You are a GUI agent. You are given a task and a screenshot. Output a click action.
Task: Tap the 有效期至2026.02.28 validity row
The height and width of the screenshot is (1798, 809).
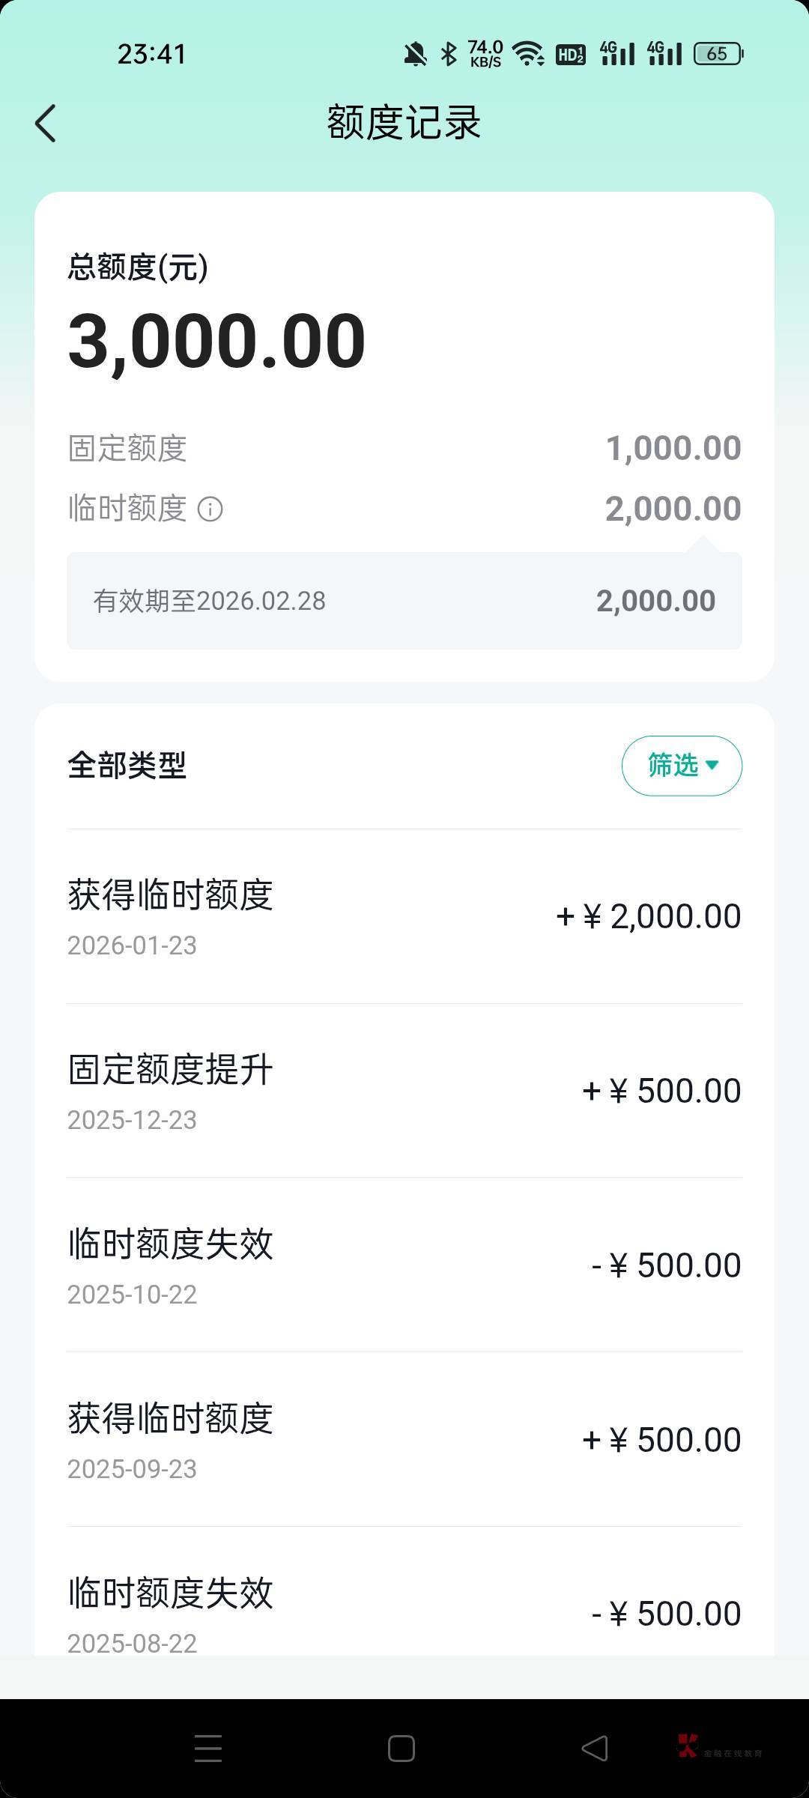click(404, 601)
